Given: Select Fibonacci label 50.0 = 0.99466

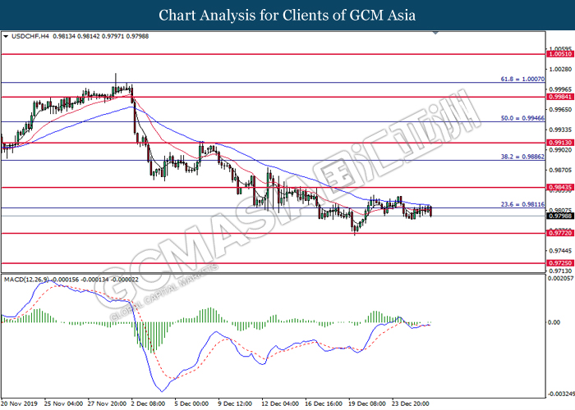Looking at the screenshot, I should click(x=522, y=118).
